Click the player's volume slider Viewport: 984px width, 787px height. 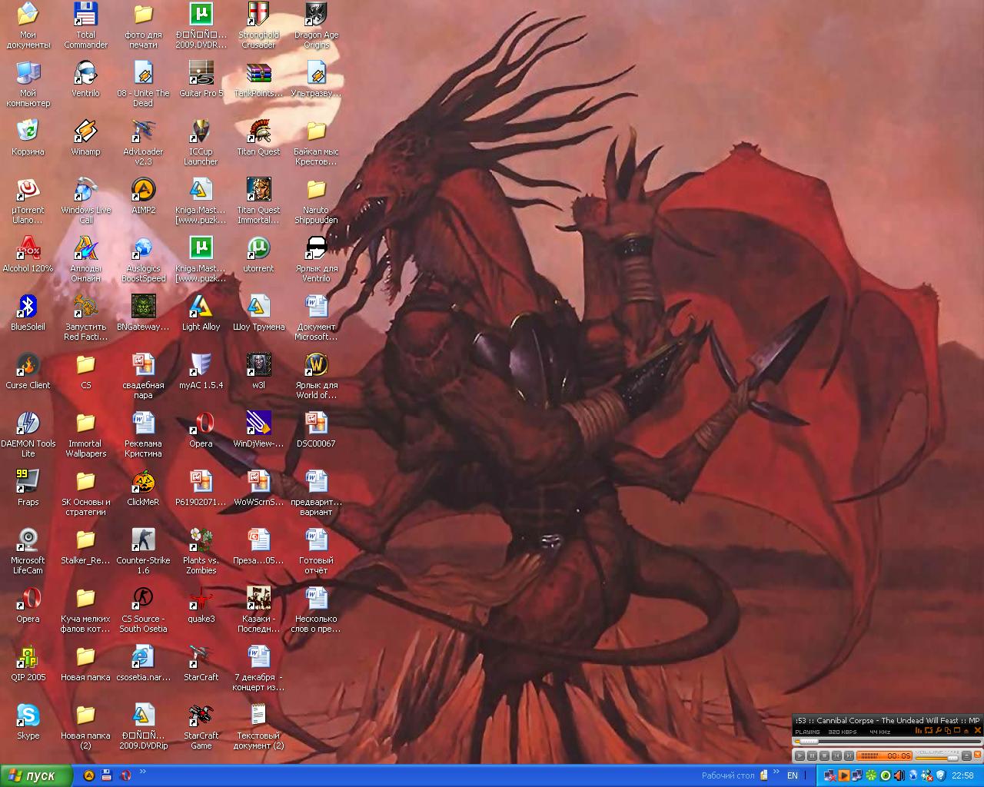click(x=936, y=759)
